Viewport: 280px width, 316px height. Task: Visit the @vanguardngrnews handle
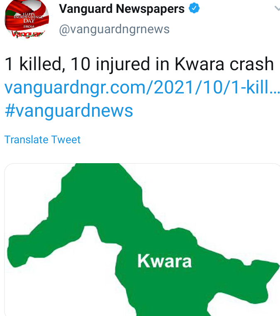[114, 29]
